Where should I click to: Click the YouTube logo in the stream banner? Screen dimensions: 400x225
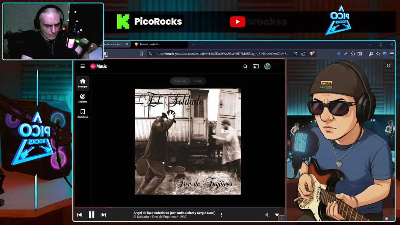coord(237,22)
